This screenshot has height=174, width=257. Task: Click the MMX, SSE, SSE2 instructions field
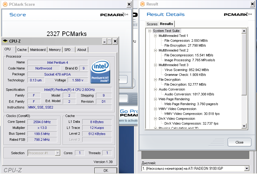pos(70,107)
